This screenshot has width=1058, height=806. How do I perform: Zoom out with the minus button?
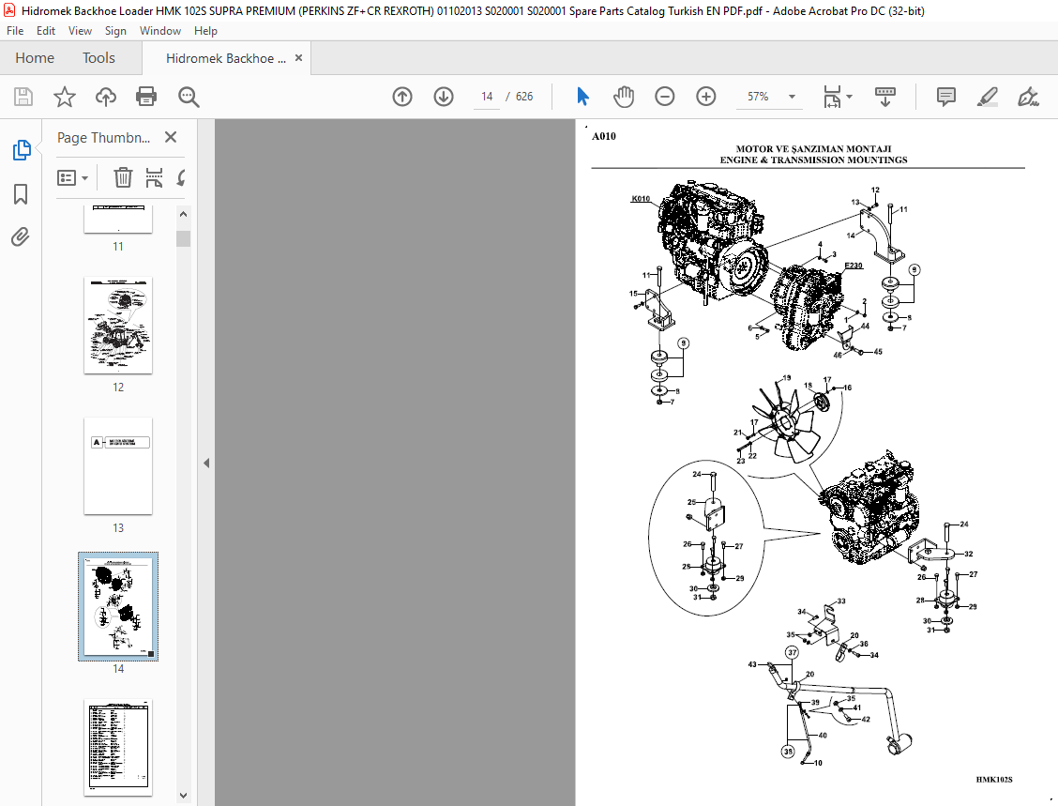point(665,97)
